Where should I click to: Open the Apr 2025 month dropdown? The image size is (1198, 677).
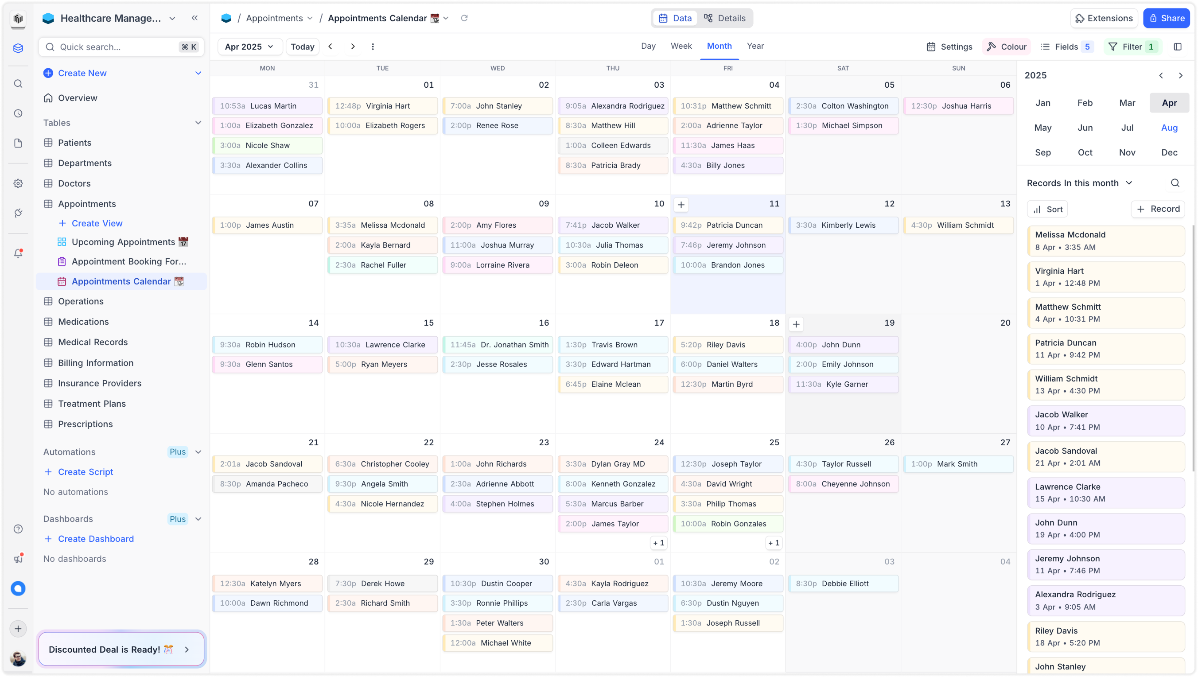[x=249, y=47]
